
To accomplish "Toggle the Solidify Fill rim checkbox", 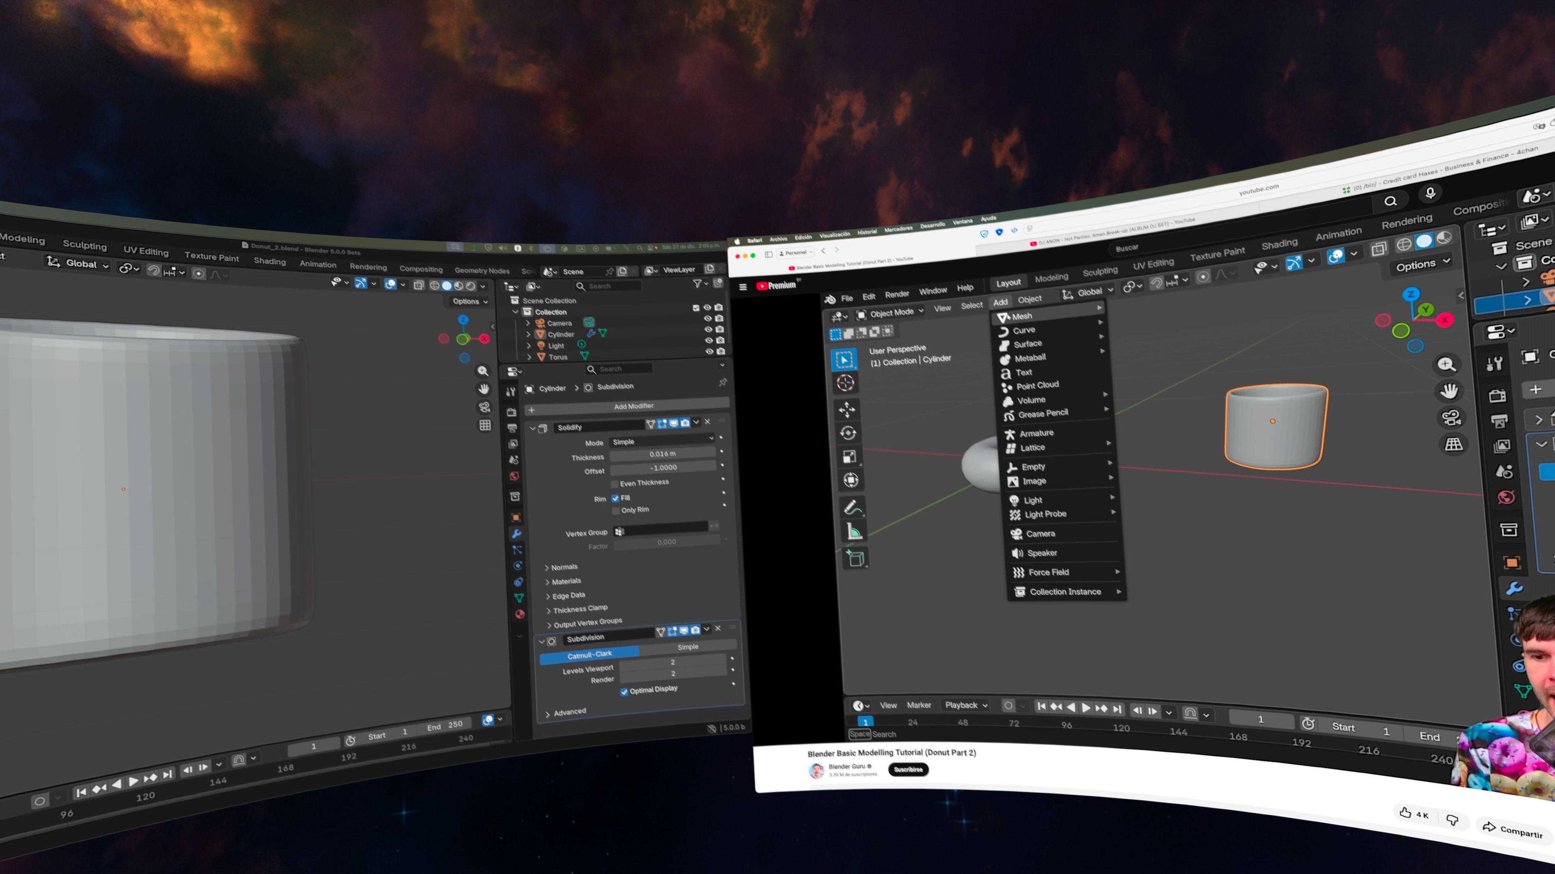I will (x=615, y=498).
